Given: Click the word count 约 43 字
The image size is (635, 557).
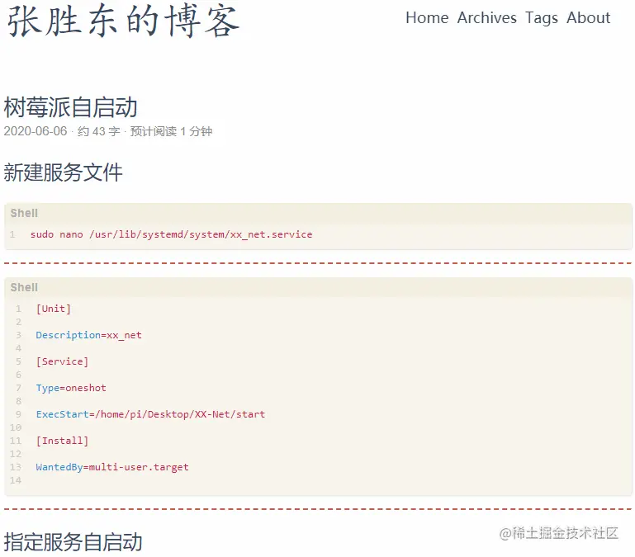Looking at the screenshot, I should (99, 131).
